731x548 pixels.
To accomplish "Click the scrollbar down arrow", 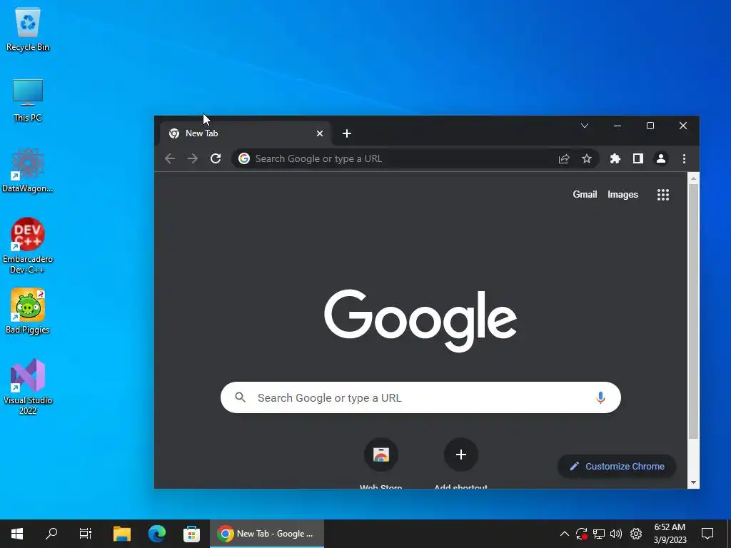I will [x=693, y=483].
